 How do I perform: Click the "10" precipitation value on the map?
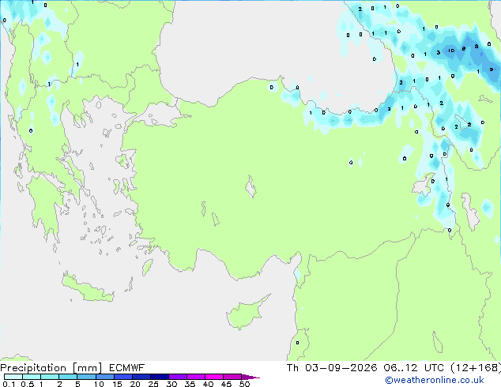[x=451, y=51]
